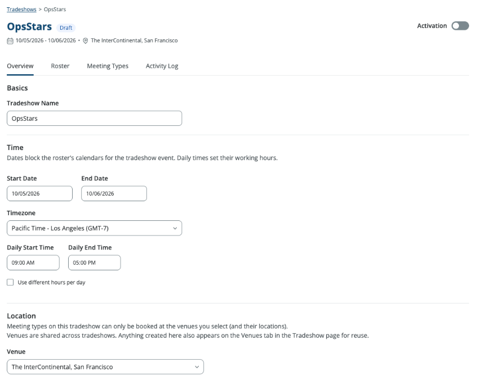Screen dimensions: 486x385
Task: Click the header date range 10/05/2026 - 10/06/2026
Action: (x=46, y=40)
